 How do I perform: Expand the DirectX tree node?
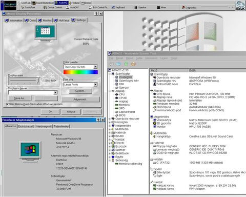(110, 143)
